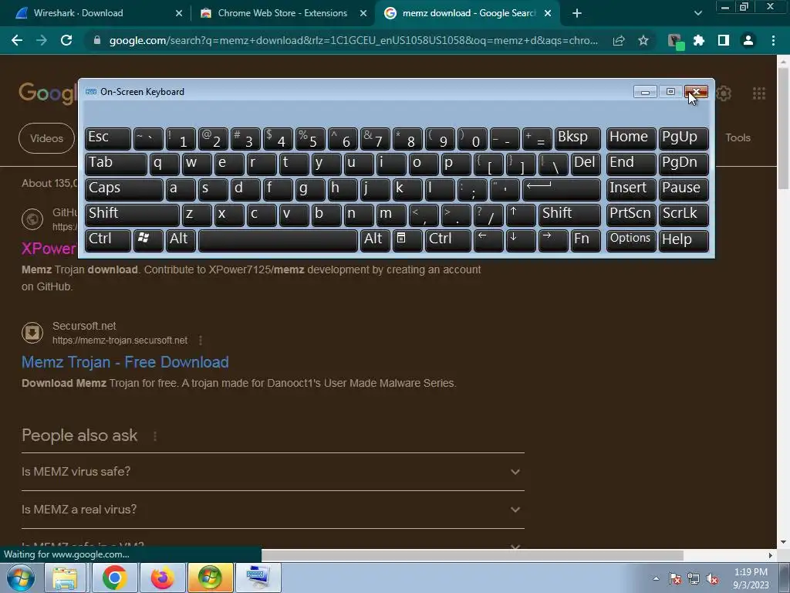Click the spacebar on On-Screen Keyboard
This screenshot has width=790, height=593.
278,239
